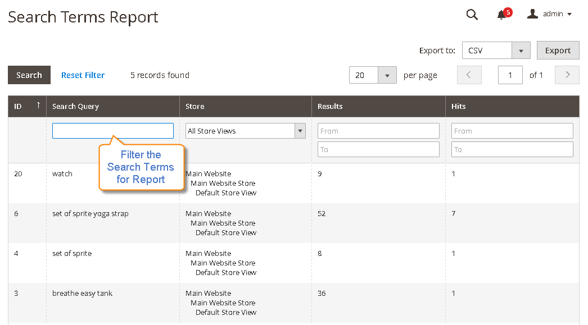588x325 pixels.
Task: Go to the next page arrow
Action: pyautogui.click(x=567, y=75)
